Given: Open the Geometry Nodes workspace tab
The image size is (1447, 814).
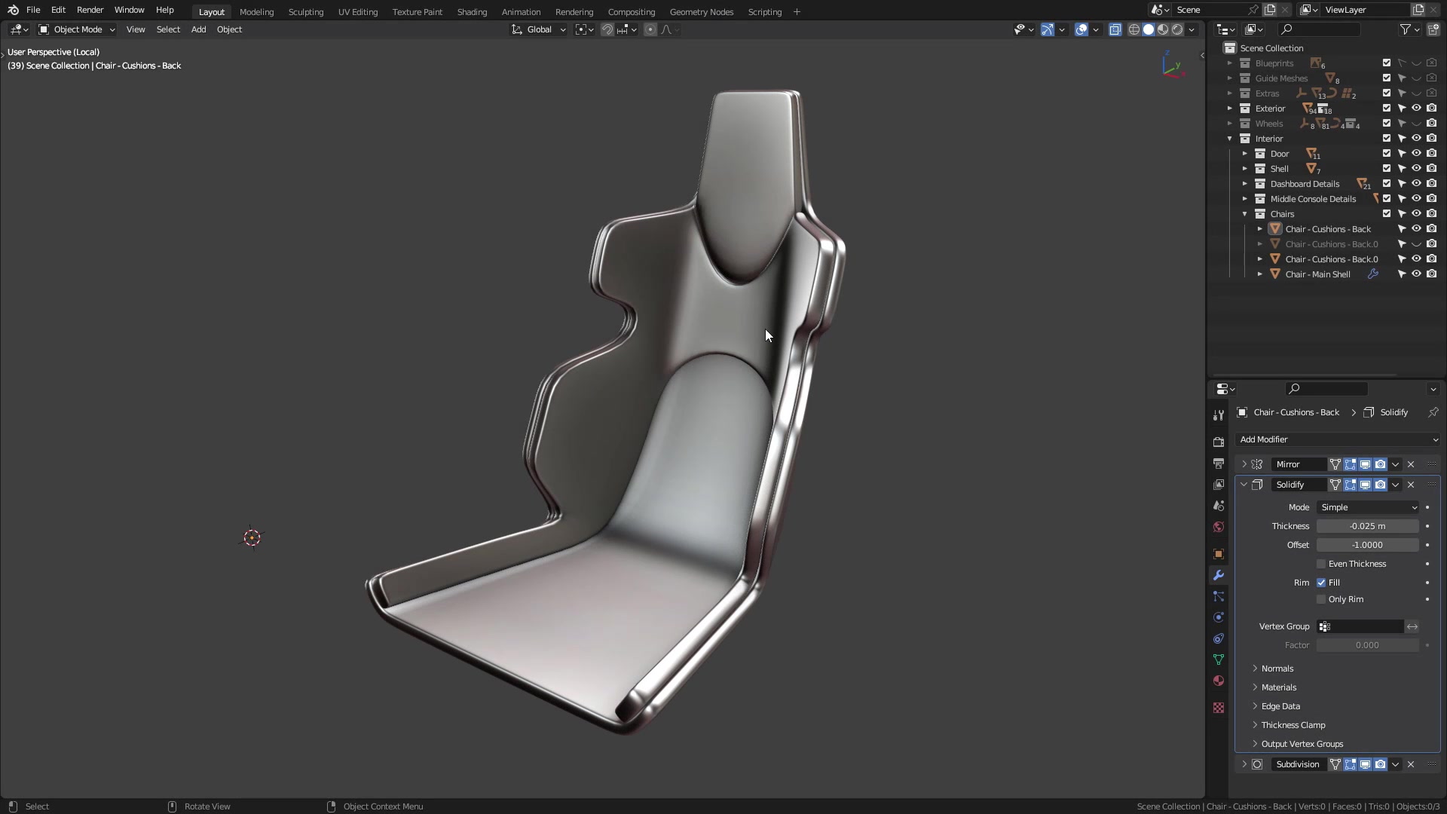Looking at the screenshot, I should (701, 11).
